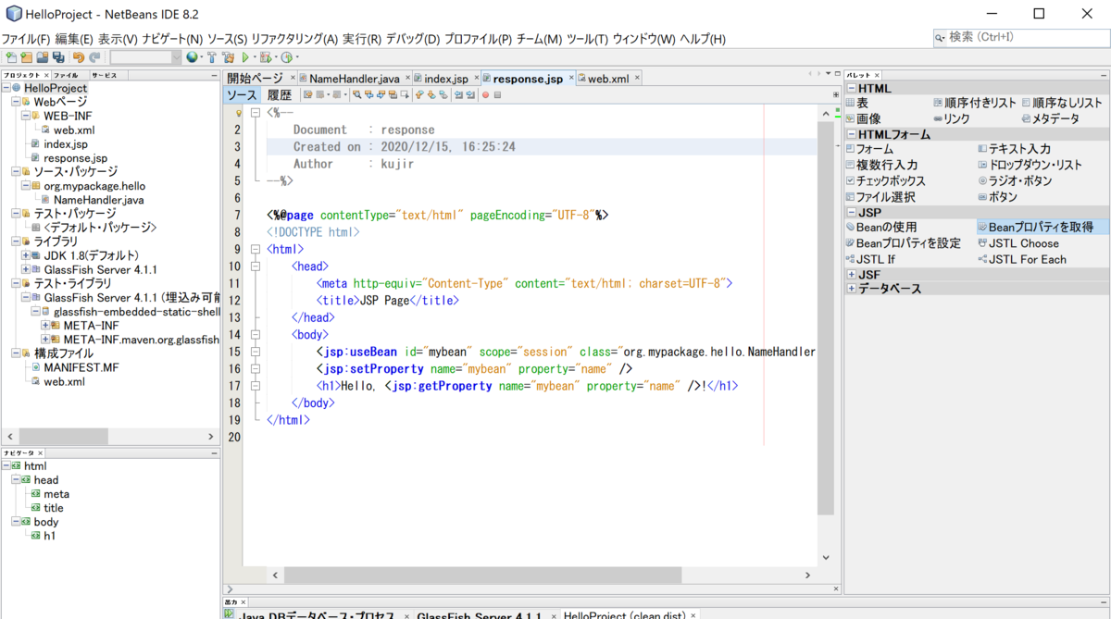Viewport: 1111px width, 619px height.
Task: Open the サービス panel tab
Action: coord(104,75)
